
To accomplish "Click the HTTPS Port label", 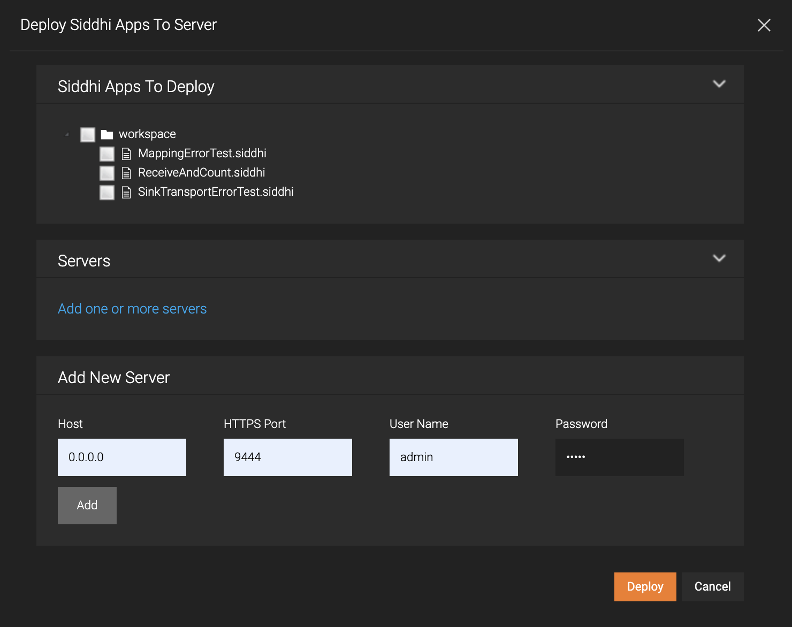I will pyautogui.click(x=255, y=424).
